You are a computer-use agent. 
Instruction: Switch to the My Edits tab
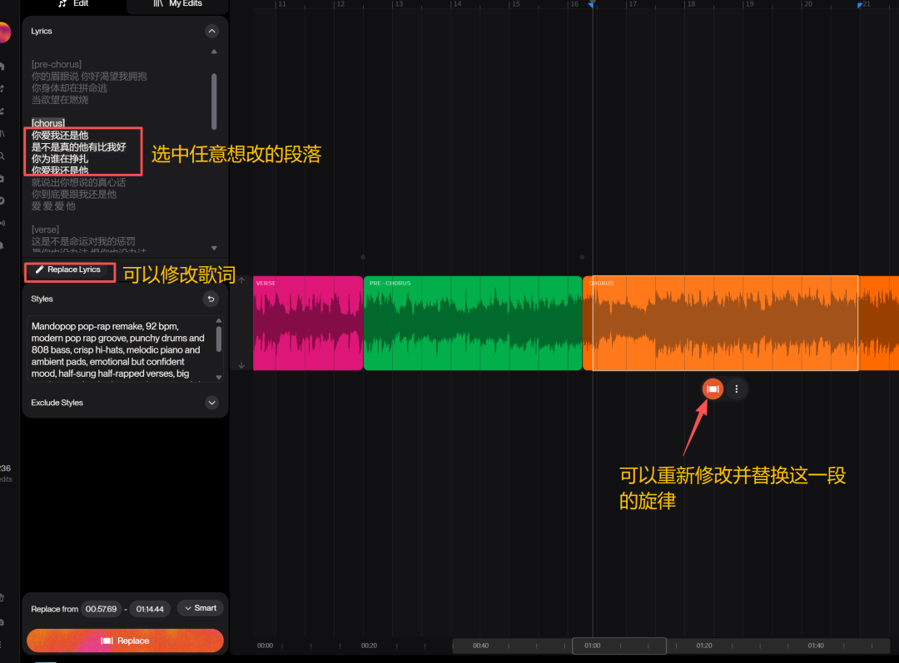pyautogui.click(x=176, y=4)
